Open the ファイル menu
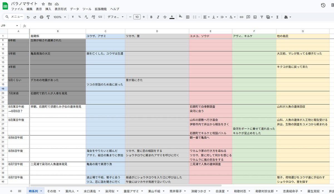 click(x=17, y=9)
